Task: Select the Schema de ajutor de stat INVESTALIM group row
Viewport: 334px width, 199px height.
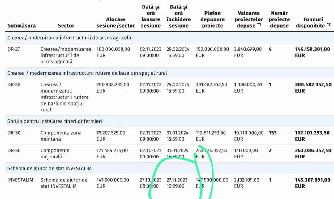Action: click(49, 168)
